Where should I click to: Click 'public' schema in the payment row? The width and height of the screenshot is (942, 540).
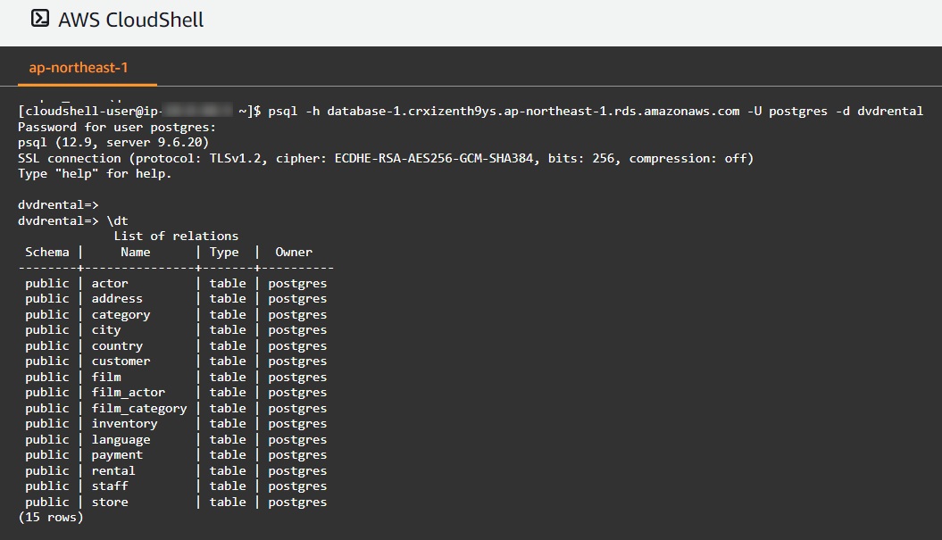click(x=46, y=454)
